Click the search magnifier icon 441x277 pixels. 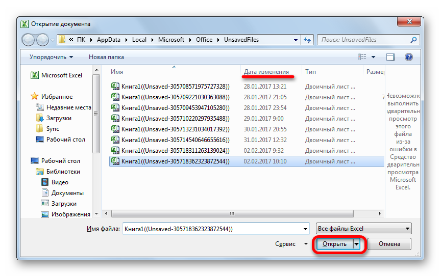click(413, 40)
